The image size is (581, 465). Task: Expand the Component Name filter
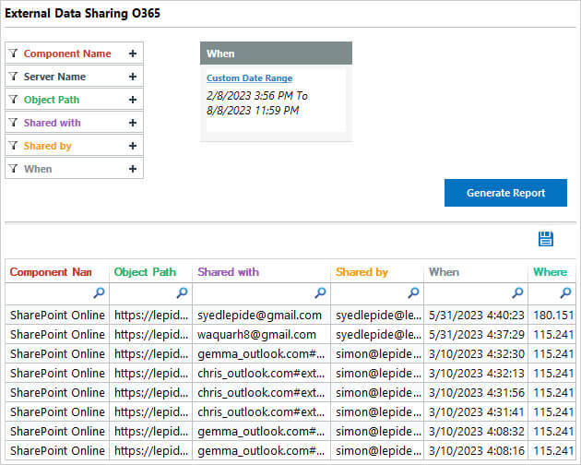click(133, 54)
